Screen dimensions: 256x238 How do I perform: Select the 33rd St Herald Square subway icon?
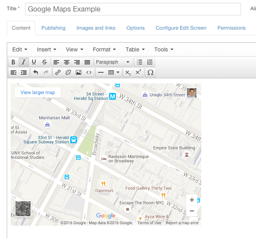pos(74,140)
